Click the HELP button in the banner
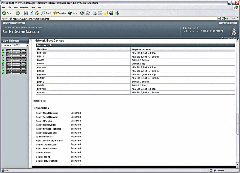Screen dimensions: 240x173 click(233, 23)
